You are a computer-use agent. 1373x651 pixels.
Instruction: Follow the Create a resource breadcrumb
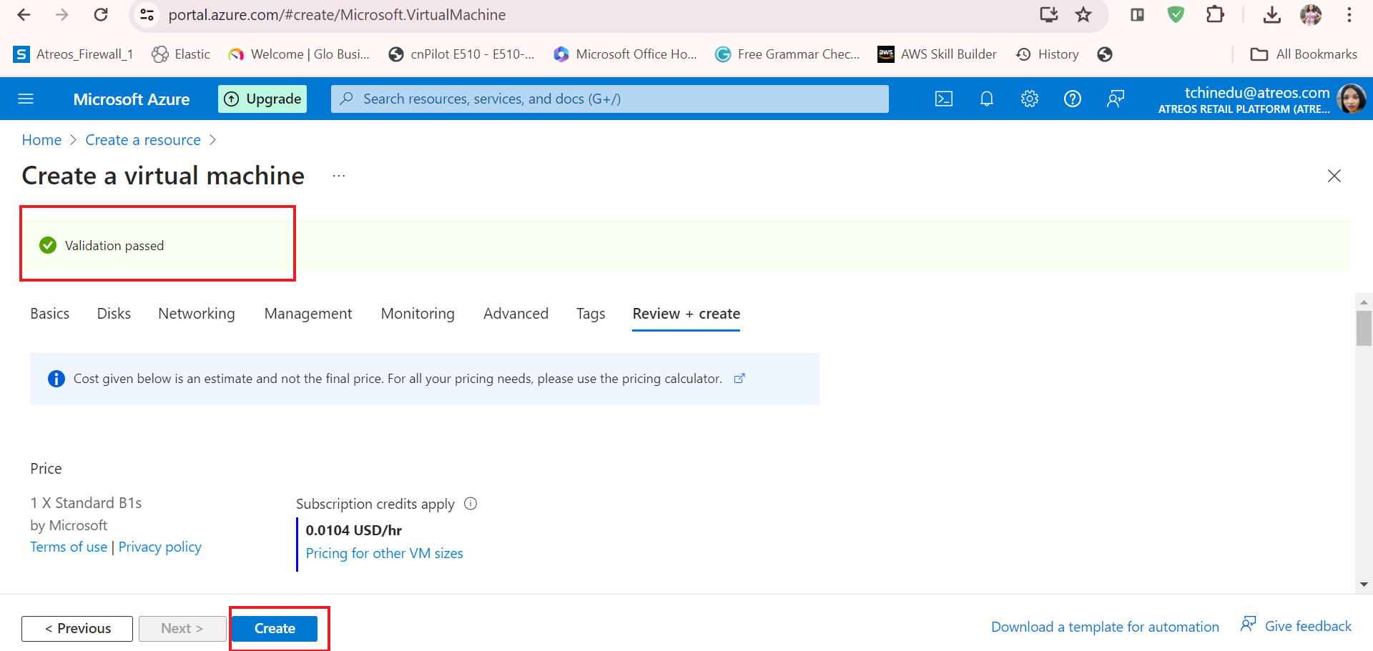[x=143, y=140]
